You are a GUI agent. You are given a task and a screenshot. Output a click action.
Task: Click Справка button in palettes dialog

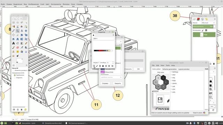tap(105, 83)
